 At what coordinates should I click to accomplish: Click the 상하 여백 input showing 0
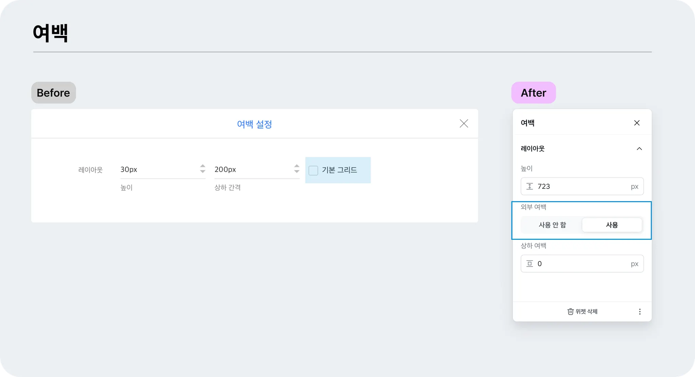(582, 264)
